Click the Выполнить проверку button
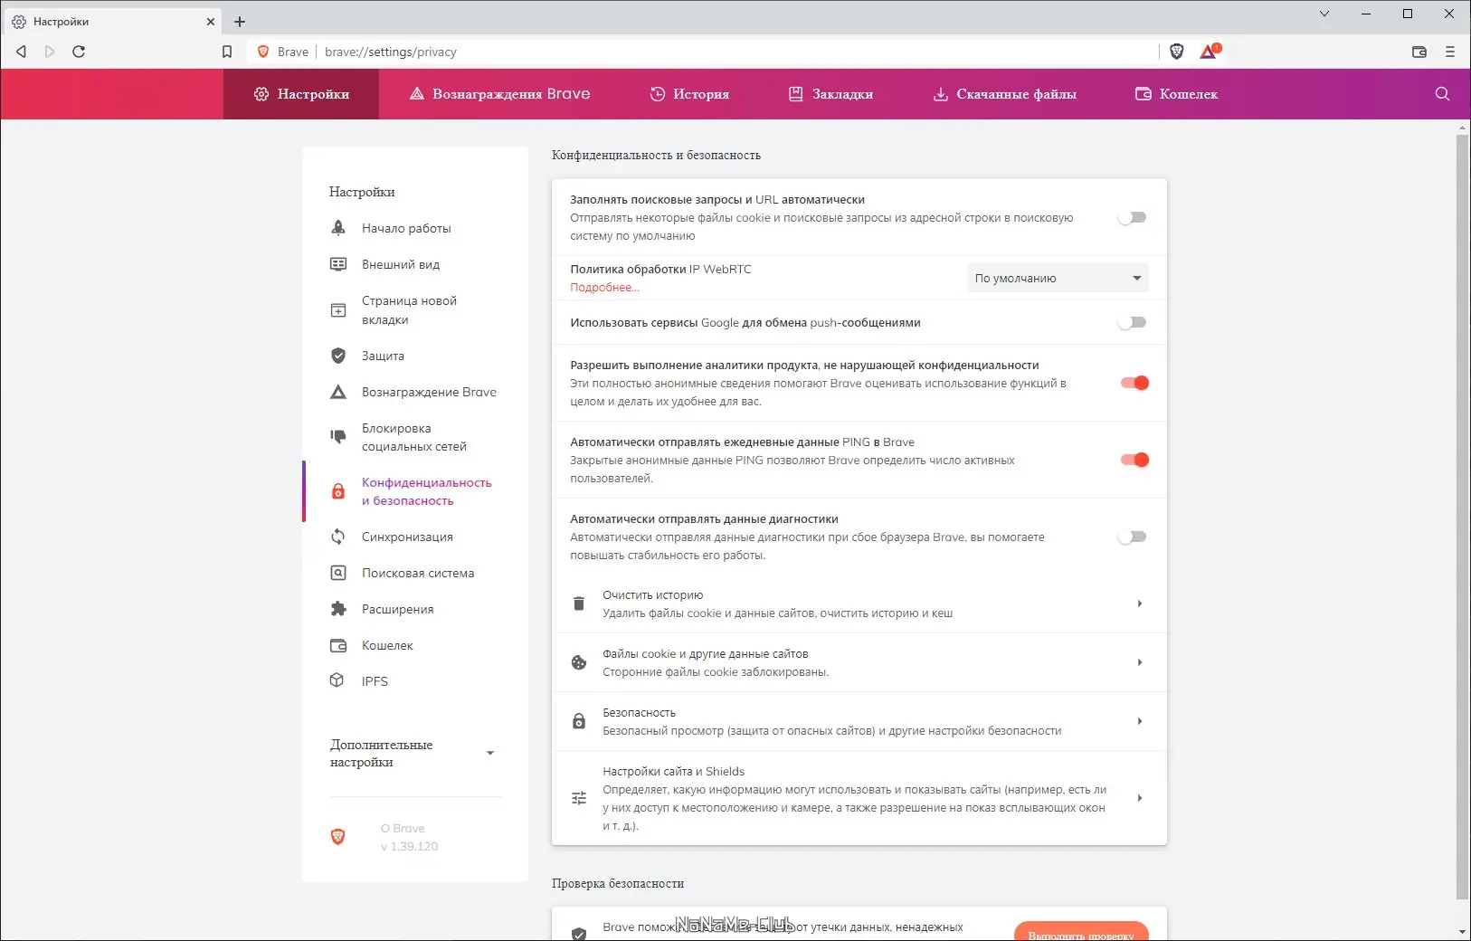The width and height of the screenshot is (1471, 941). (x=1082, y=933)
